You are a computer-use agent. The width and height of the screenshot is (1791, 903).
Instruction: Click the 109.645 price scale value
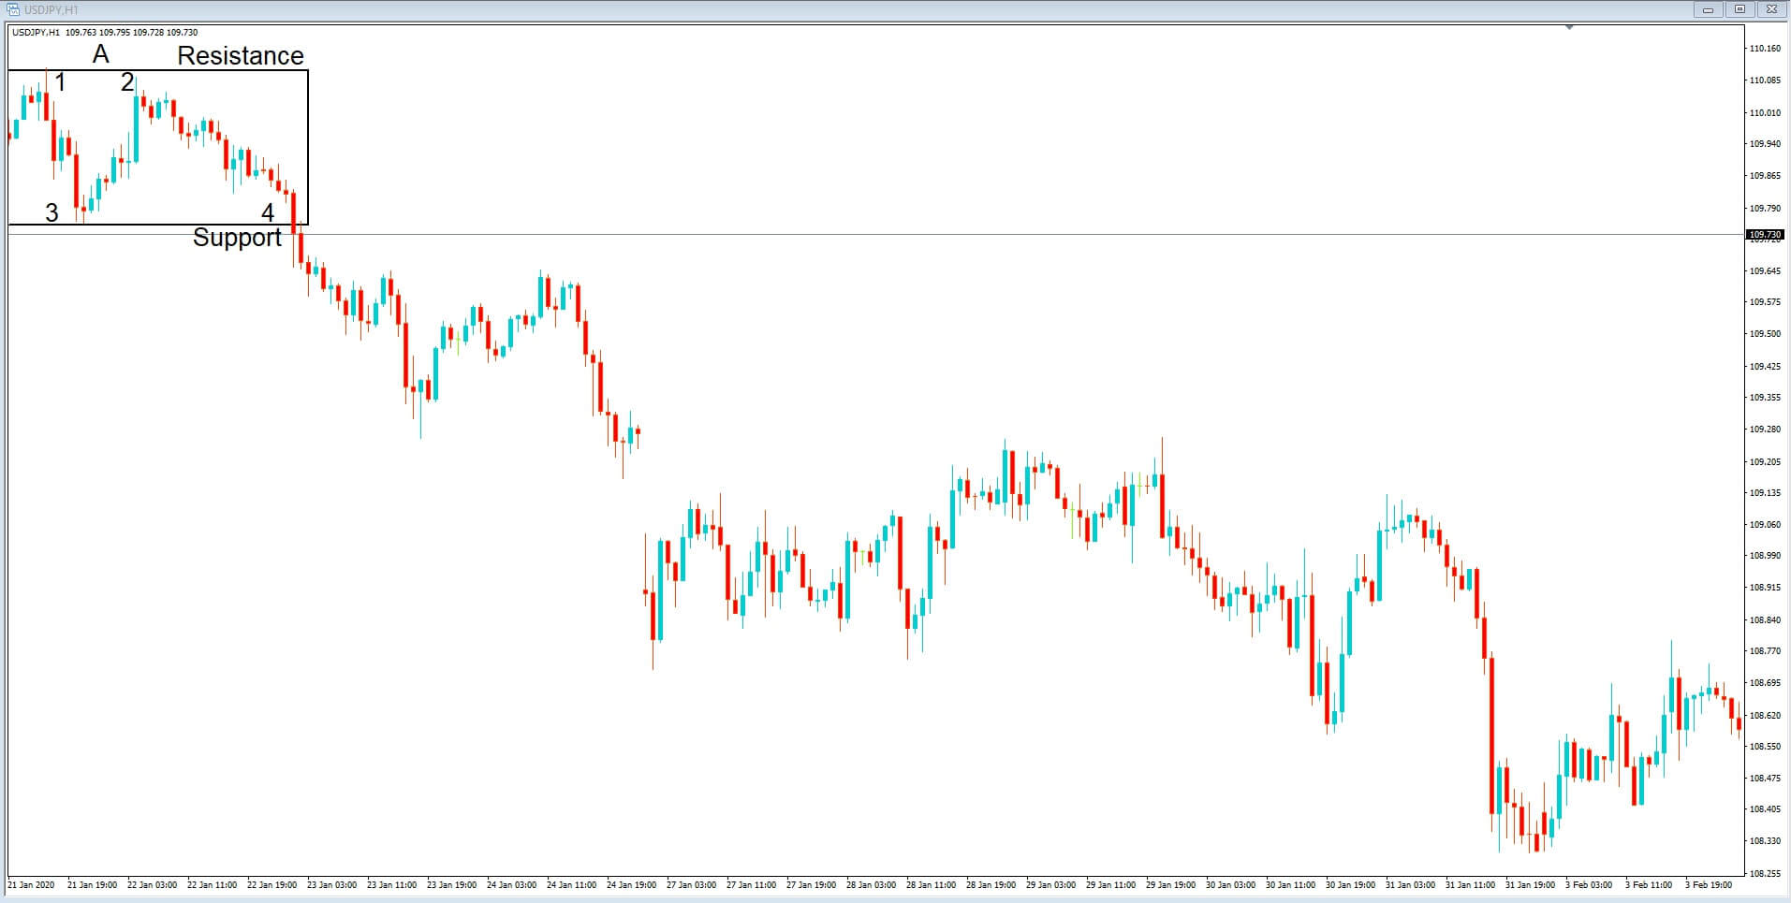coord(1765,271)
